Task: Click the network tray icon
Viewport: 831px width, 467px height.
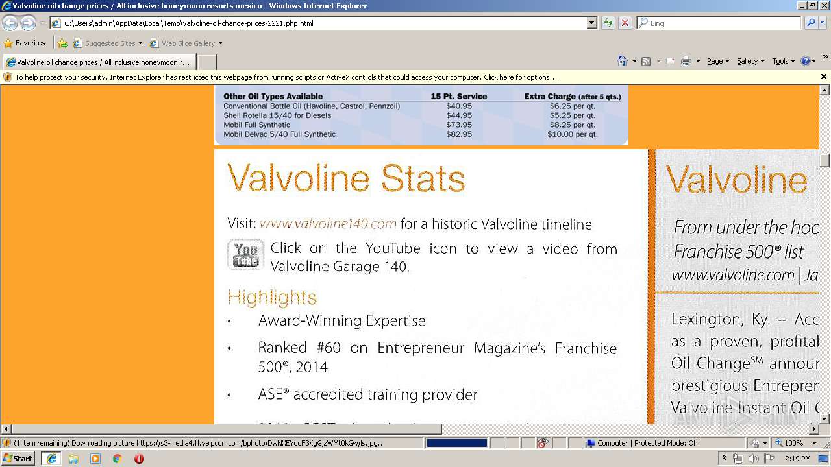Action: point(738,459)
